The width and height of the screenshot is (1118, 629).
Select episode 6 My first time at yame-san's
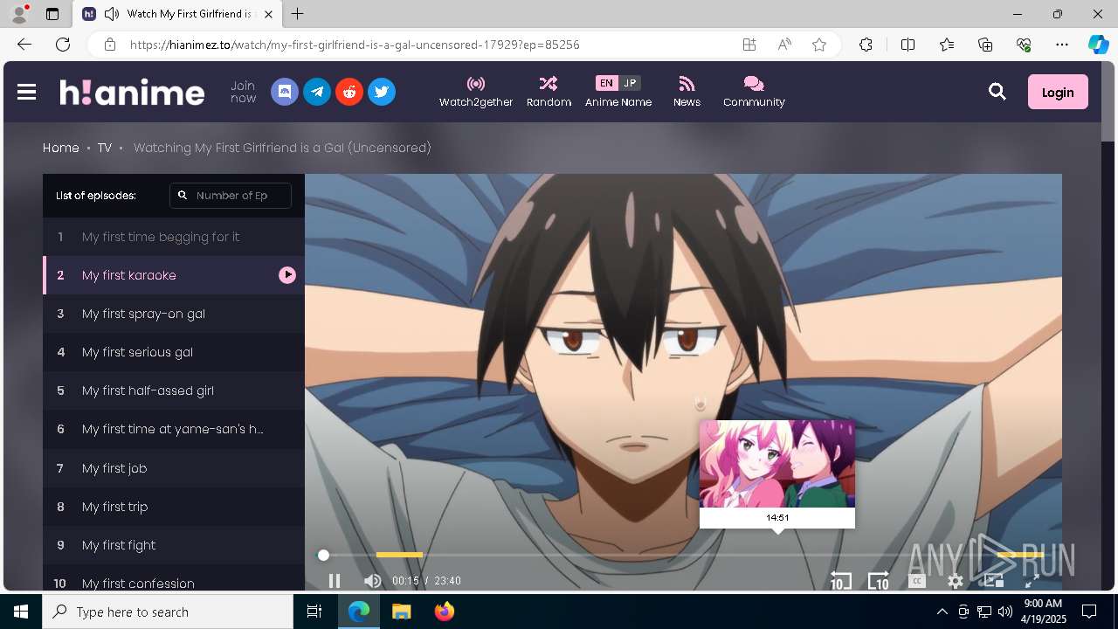[x=174, y=429]
